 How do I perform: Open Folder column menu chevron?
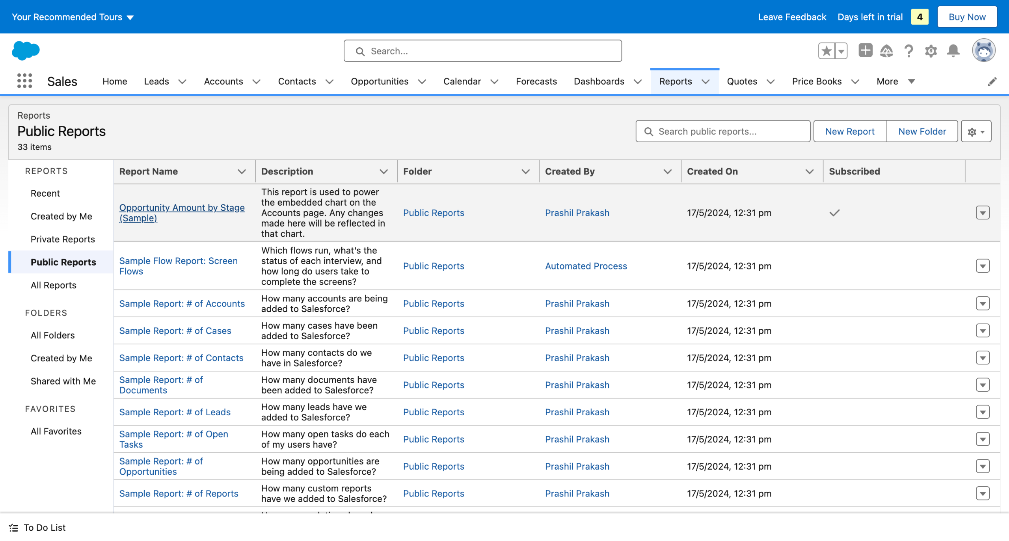525,171
